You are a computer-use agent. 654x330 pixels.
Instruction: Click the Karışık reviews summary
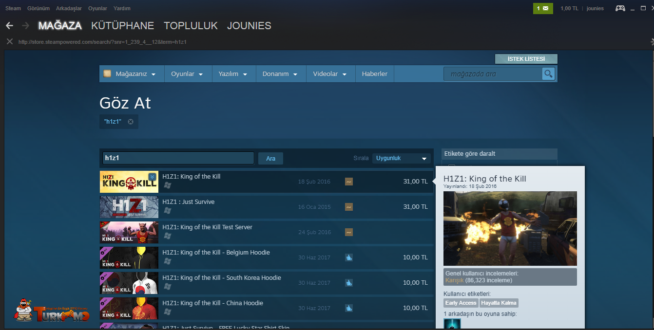510,277
